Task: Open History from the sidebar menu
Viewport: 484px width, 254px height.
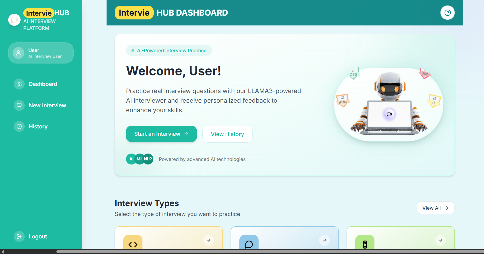Action: 38,126
